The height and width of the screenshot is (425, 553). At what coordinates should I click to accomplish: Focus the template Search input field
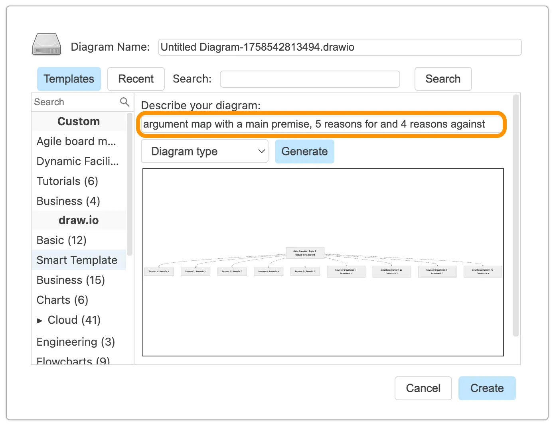pos(310,79)
